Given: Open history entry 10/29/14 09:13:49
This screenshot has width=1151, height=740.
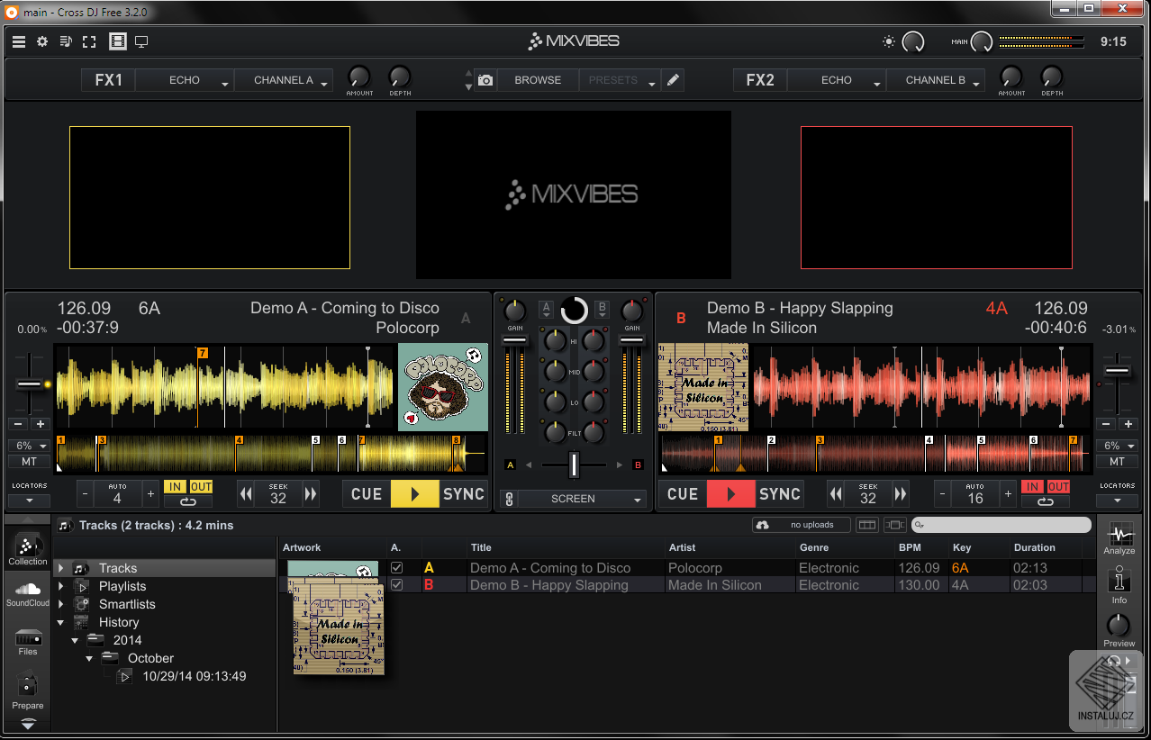Looking at the screenshot, I should pyautogui.click(x=194, y=676).
